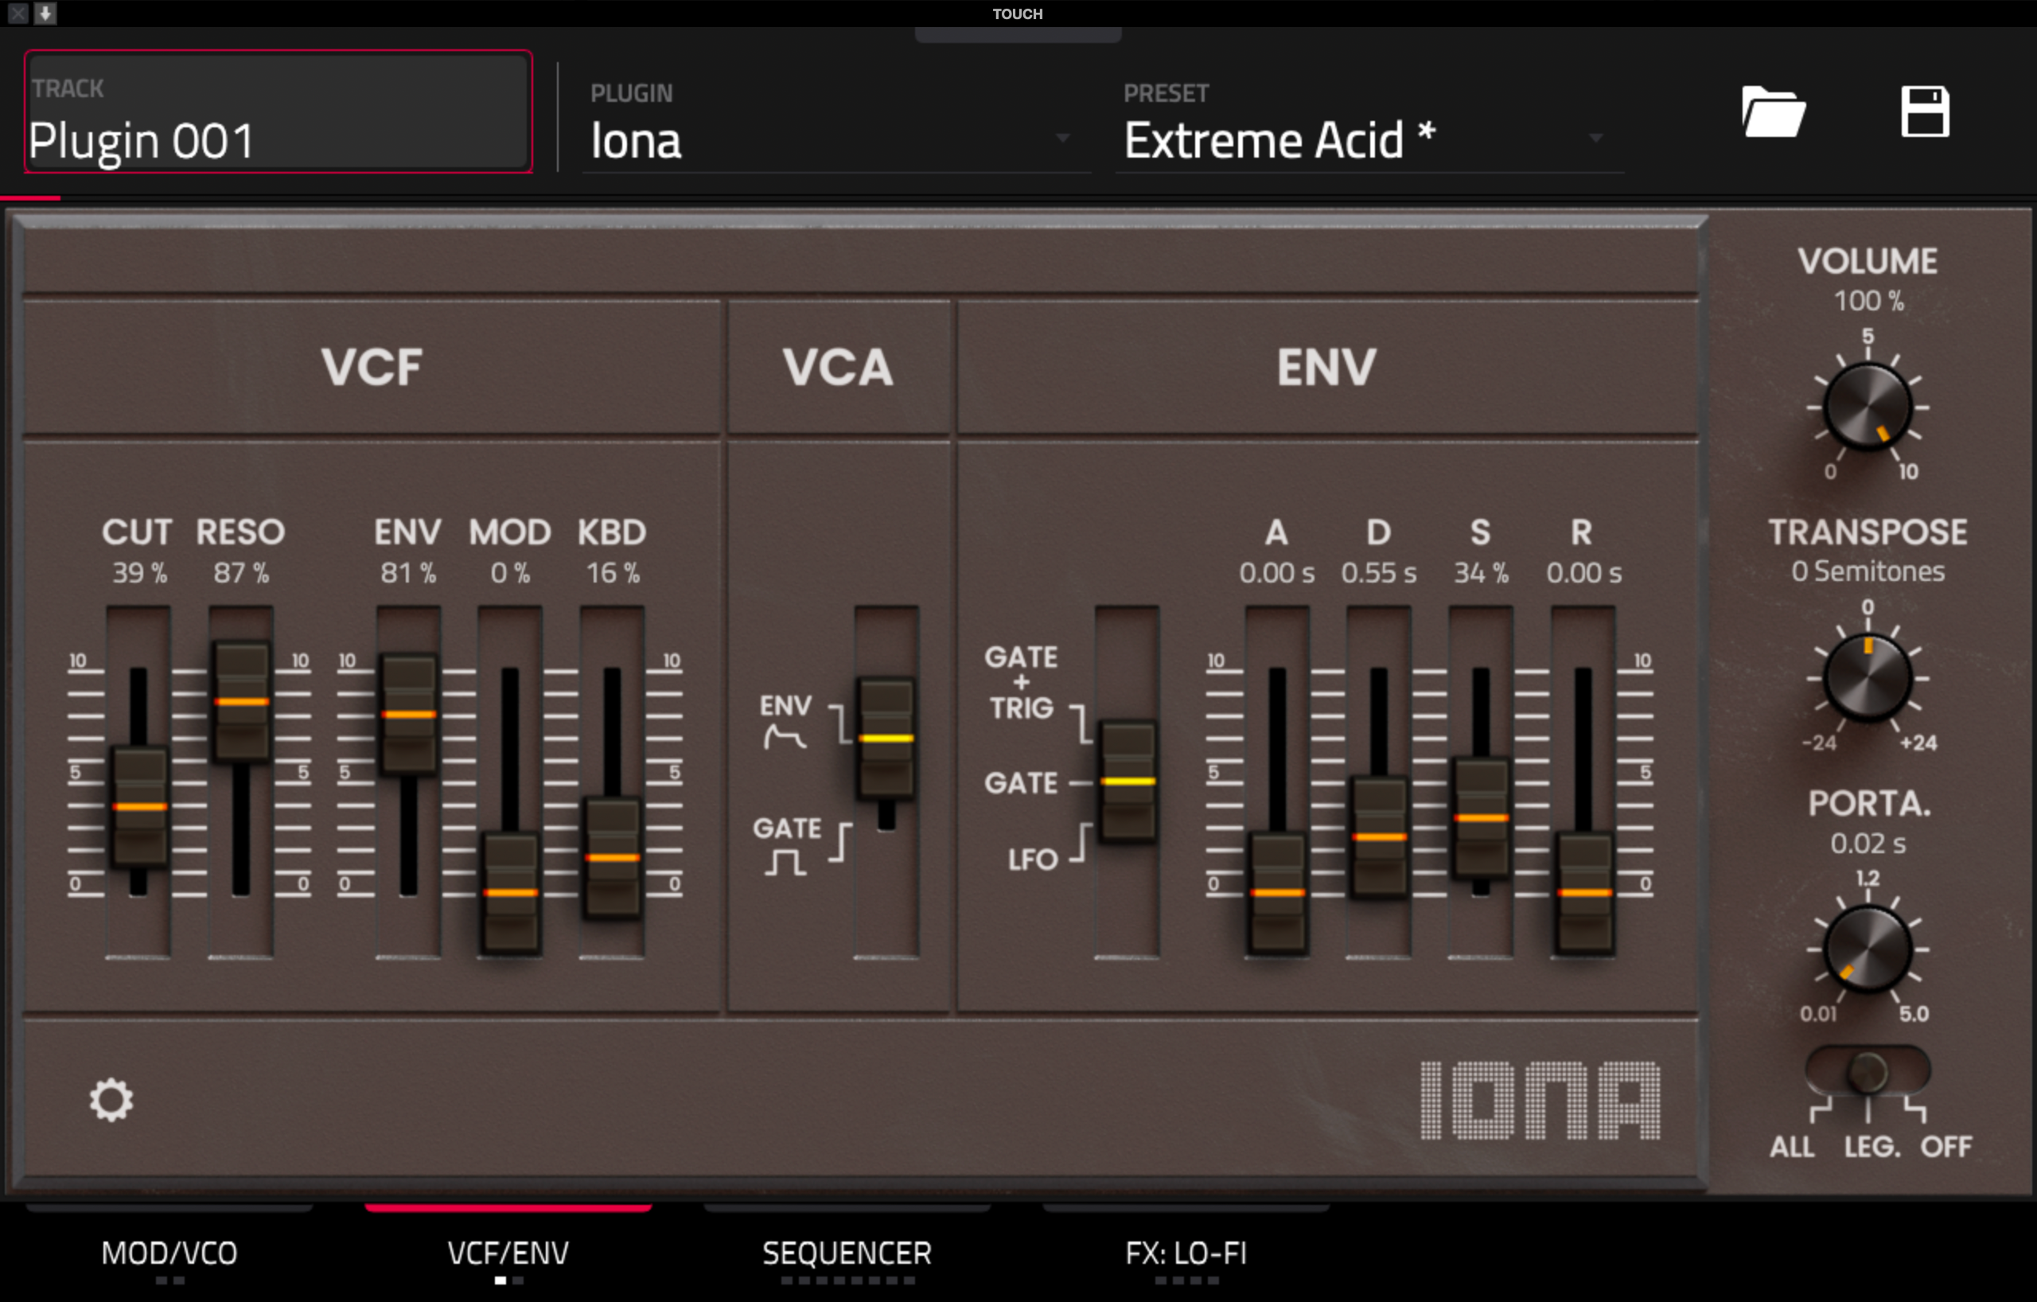Click the Volume knob
2037x1302 pixels.
[1867, 407]
